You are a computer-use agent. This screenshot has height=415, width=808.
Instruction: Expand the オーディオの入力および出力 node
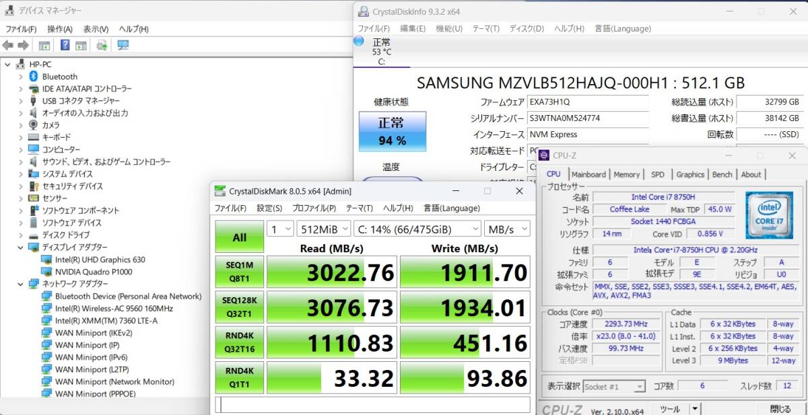21,113
